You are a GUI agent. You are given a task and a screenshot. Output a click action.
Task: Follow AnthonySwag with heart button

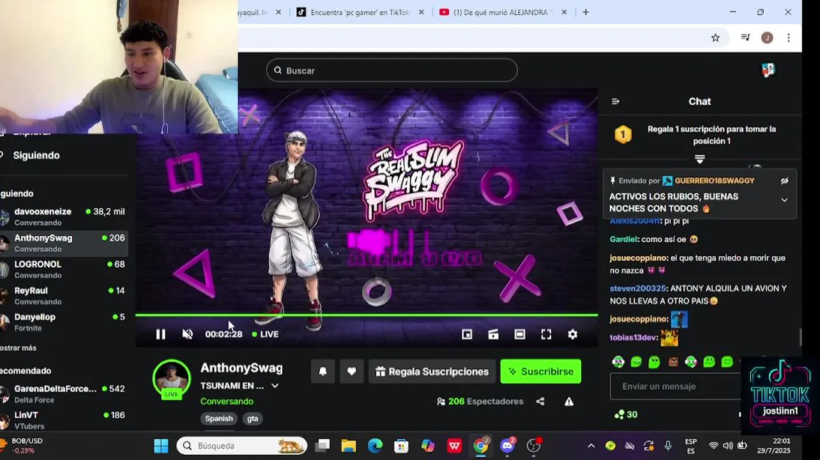(351, 371)
